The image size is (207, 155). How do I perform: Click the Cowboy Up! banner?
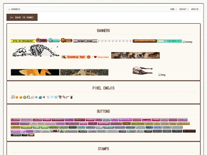click(x=74, y=57)
